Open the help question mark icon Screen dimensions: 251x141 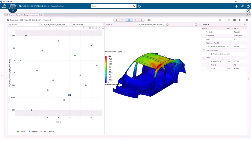click(248, 6)
